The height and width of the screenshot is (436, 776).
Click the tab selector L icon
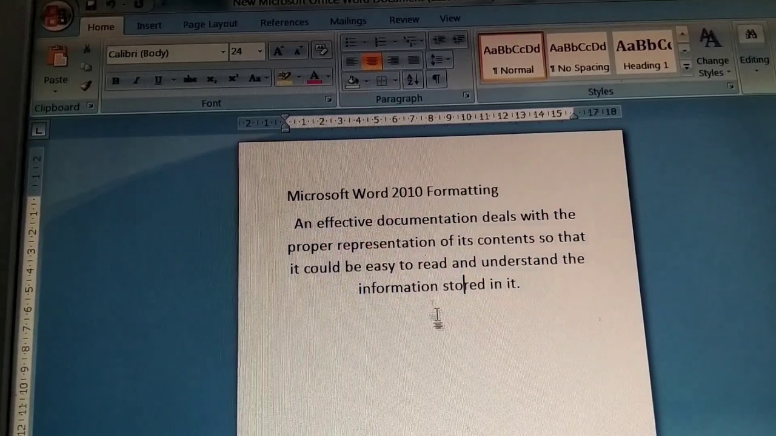[x=38, y=130]
